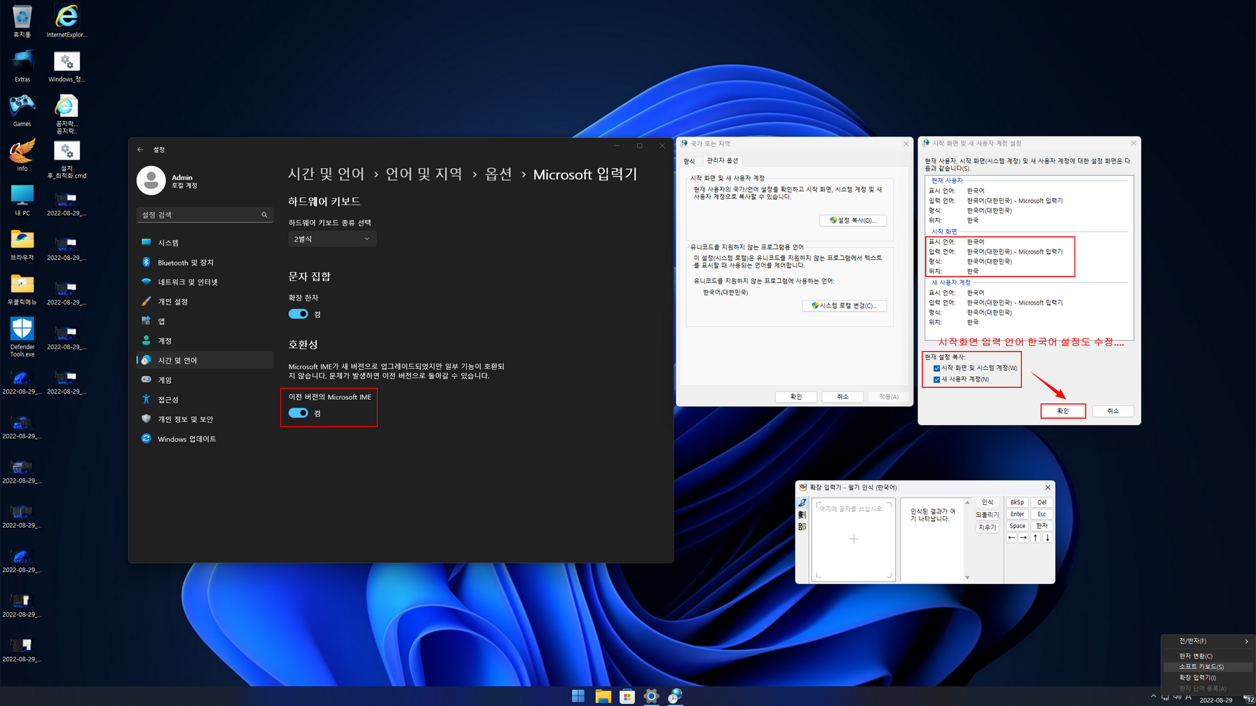Image resolution: width=1256 pixels, height=706 pixels.
Task: Switch to Settings gear on taskbar
Action: click(x=651, y=695)
